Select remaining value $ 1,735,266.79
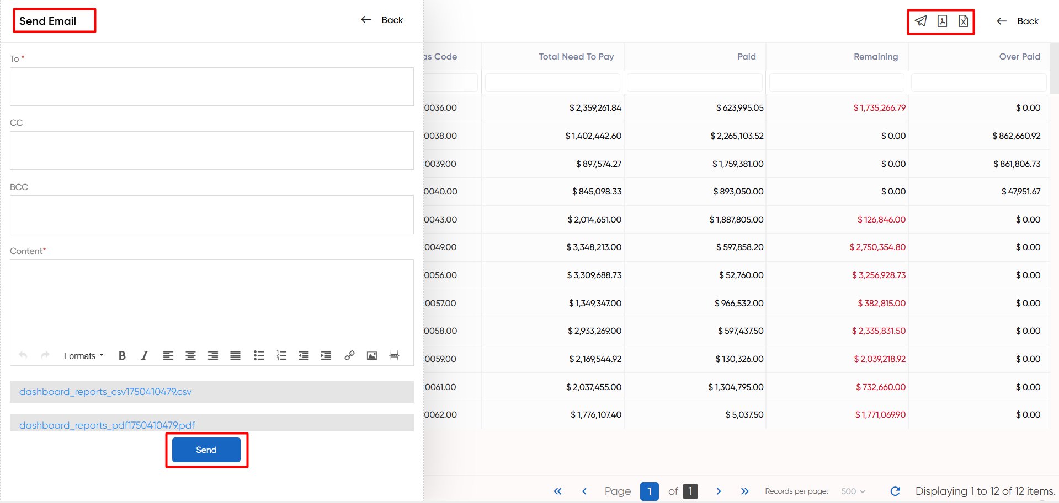This screenshot has height=503, width=1059. pos(880,108)
